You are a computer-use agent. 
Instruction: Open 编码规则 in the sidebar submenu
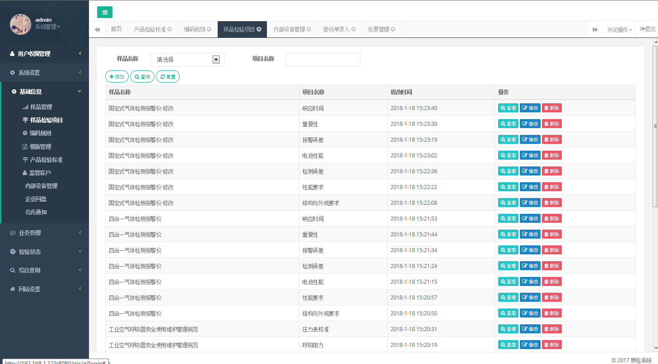point(40,133)
